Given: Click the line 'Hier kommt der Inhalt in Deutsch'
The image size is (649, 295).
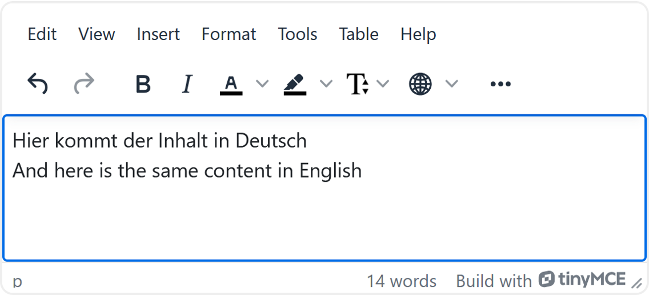Looking at the screenshot, I should pos(160,141).
